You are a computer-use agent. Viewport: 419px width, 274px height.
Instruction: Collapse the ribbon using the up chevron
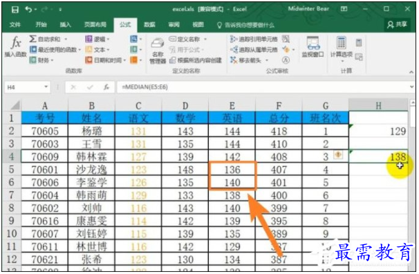[x=411, y=72]
